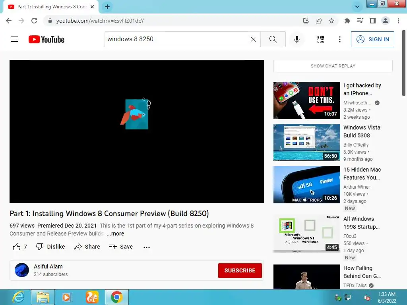Click the muted volume tray icon

point(367,297)
